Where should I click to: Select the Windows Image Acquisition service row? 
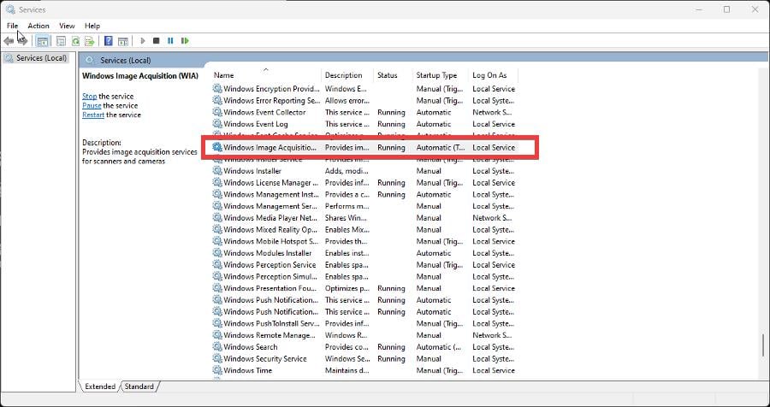pyautogui.click(x=364, y=147)
